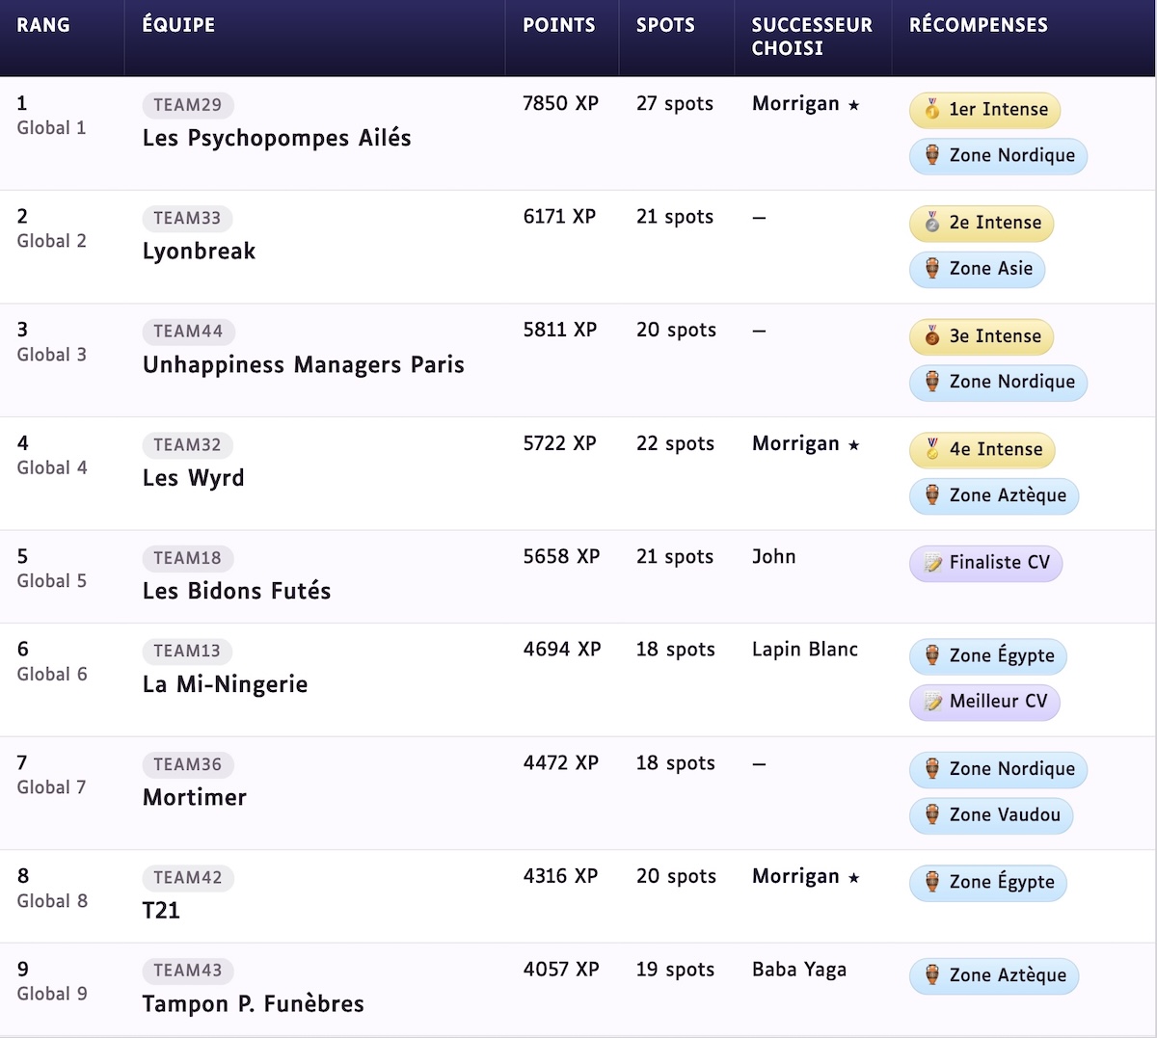Image resolution: width=1157 pixels, height=1038 pixels.
Task: Select team name La Mi-Ningerie
Action: (x=225, y=685)
